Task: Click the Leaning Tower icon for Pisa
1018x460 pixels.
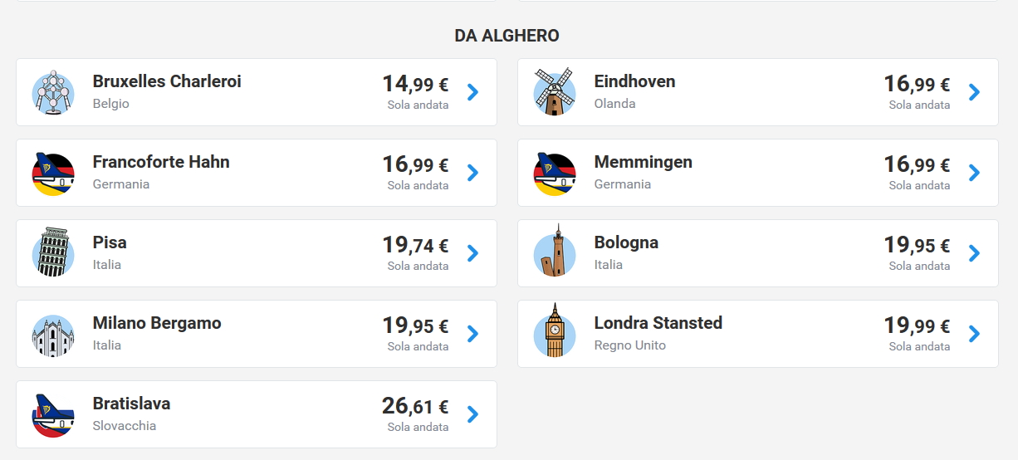Action: coord(53,253)
